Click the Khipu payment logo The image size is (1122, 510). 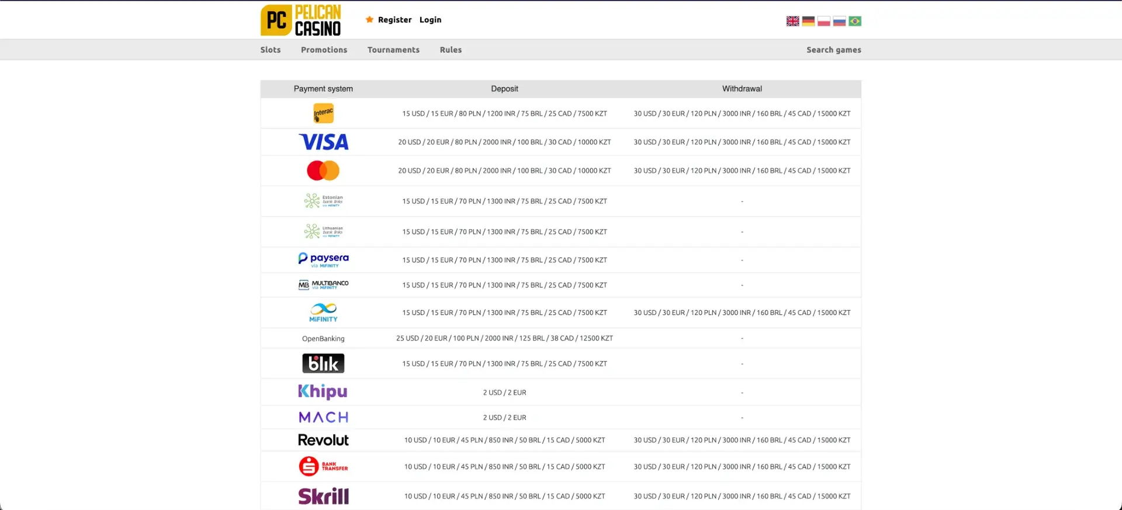coord(323,391)
